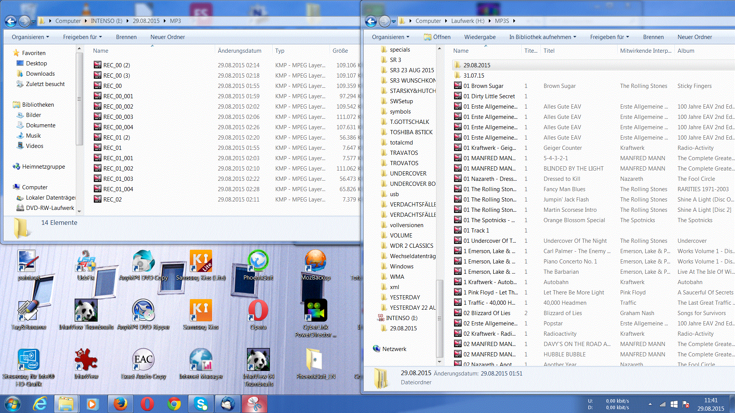This screenshot has height=413, width=735.
Task: Open the Organisieren dropdown in the left window
Action: (x=30, y=37)
